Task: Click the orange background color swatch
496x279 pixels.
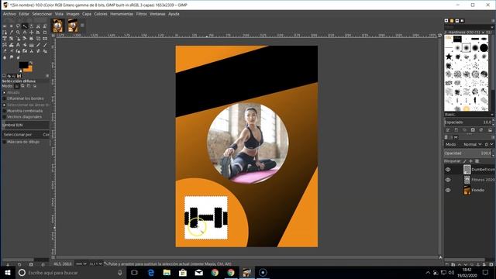Action: point(29,69)
